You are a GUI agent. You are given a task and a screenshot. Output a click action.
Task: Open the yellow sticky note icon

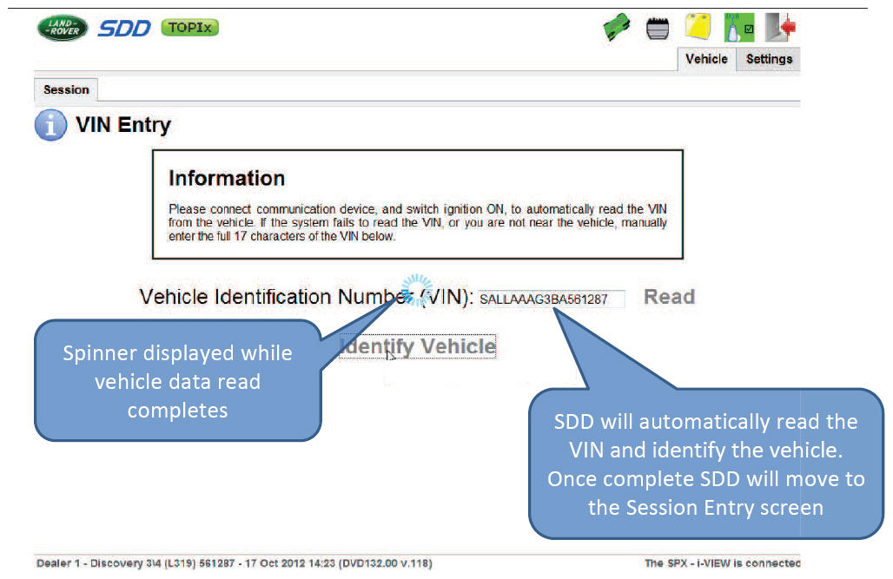(698, 28)
